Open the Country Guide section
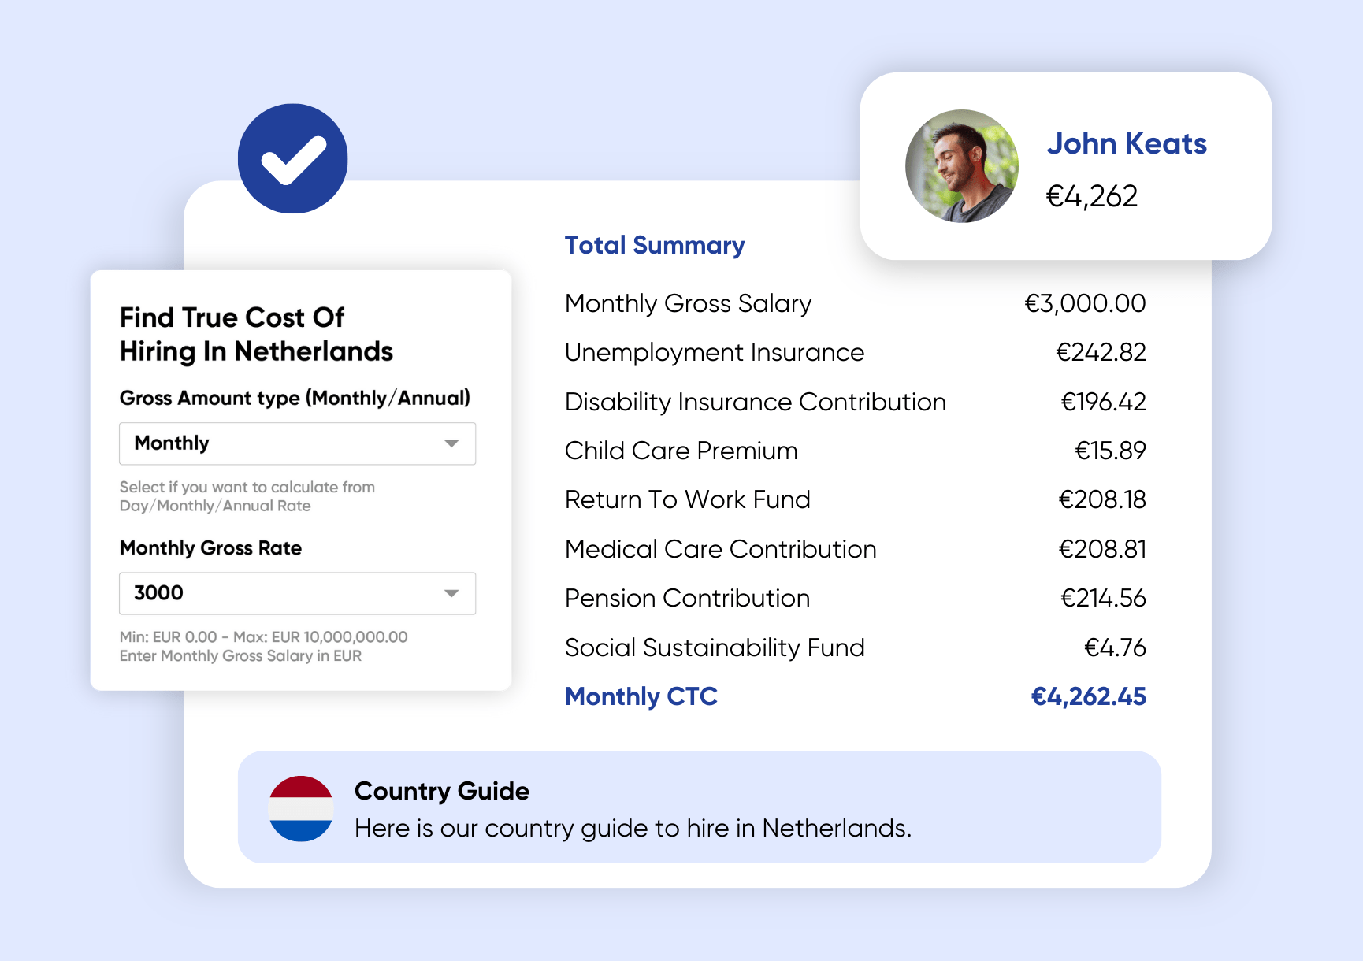Screen dimensions: 1363x961 441,791
